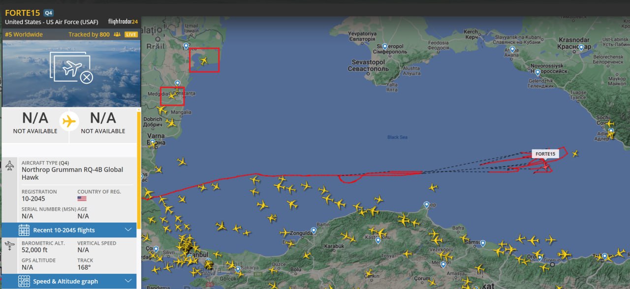Click the FORTE15 label on the map
Viewport: 630px width, 289px height.
coord(545,154)
